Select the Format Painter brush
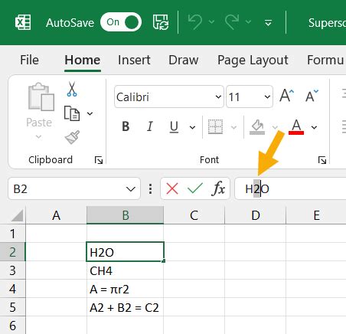The image size is (346, 334). click(72, 137)
